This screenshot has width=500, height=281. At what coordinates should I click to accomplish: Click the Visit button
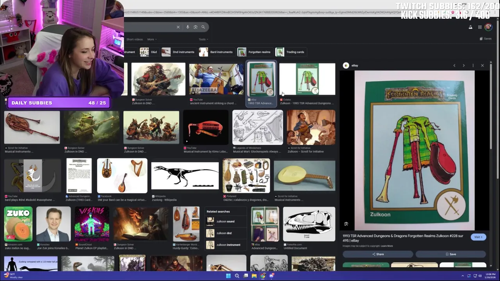tap(478, 237)
